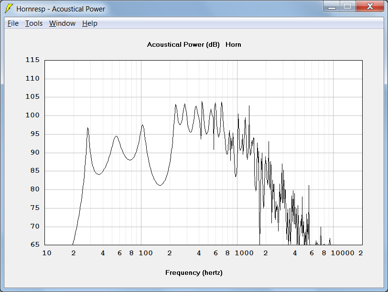Click the 105 dB y-axis label
The height and width of the screenshot is (292, 388).
32,96
